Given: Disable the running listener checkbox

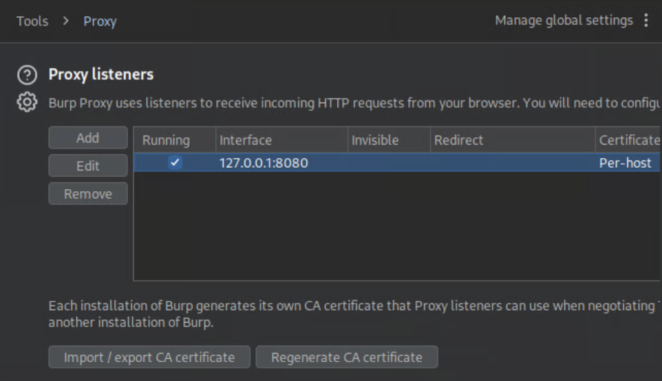Looking at the screenshot, I should pyautogui.click(x=175, y=163).
